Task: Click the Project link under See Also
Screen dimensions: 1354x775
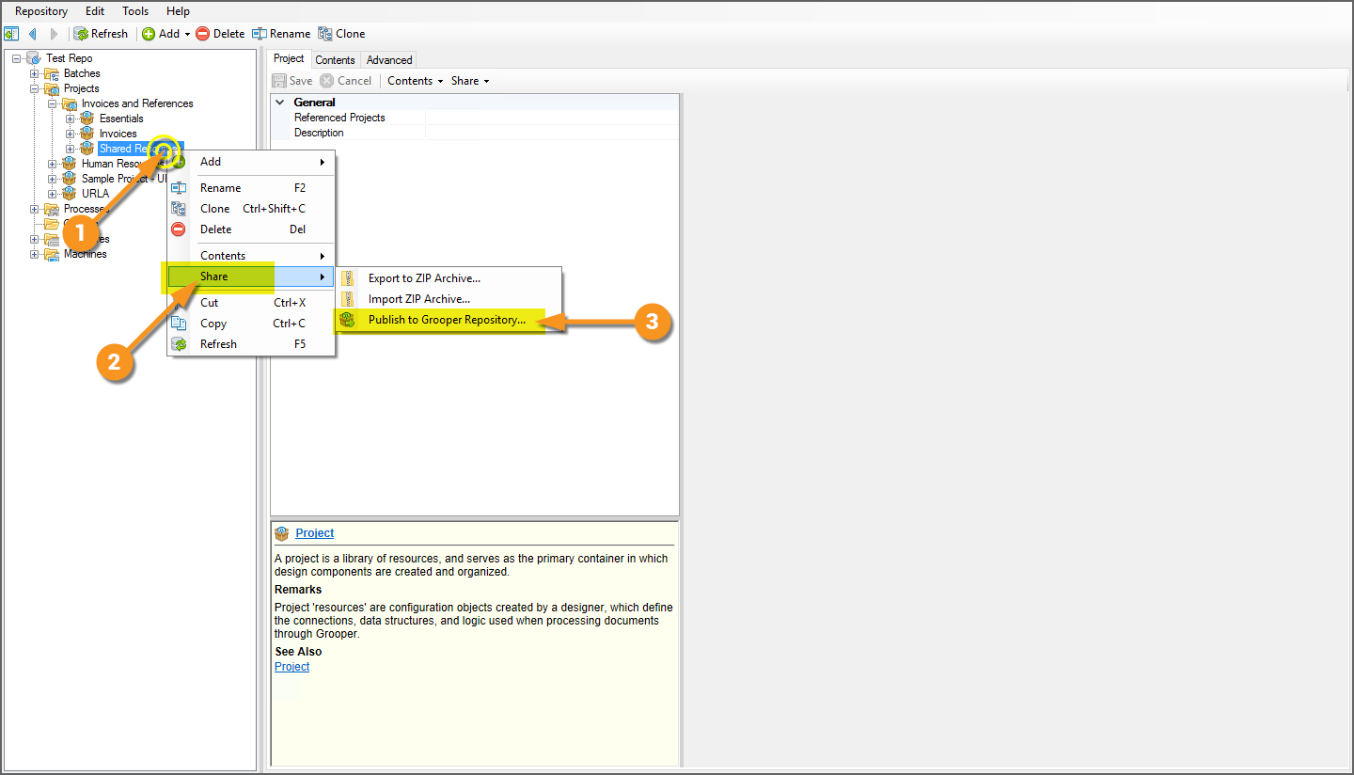Action: [x=291, y=667]
